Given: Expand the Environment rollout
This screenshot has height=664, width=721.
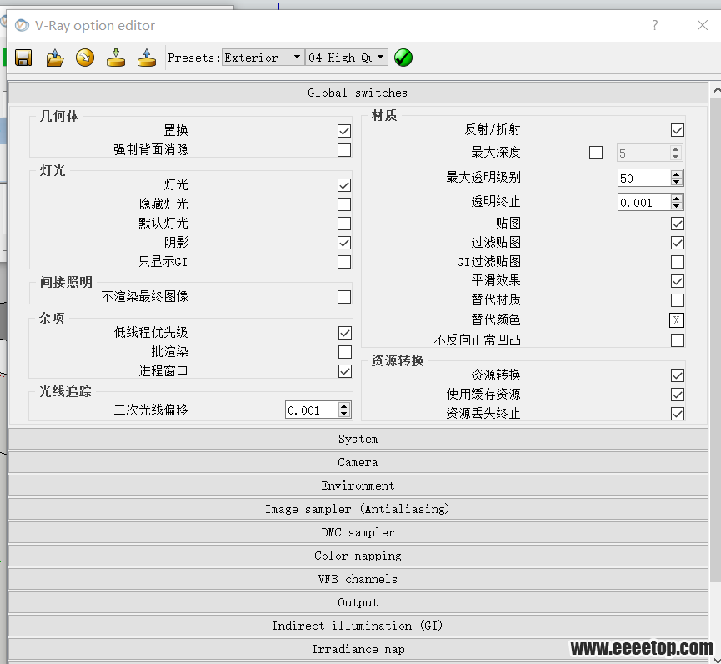Looking at the screenshot, I should 358,486.
